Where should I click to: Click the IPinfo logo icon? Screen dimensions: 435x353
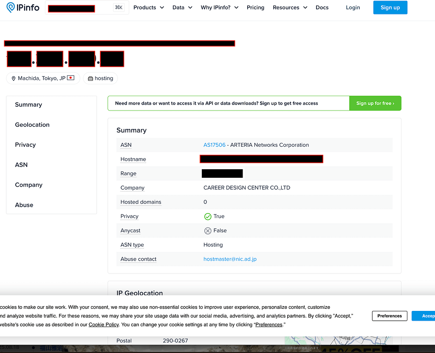coord(11,8)
